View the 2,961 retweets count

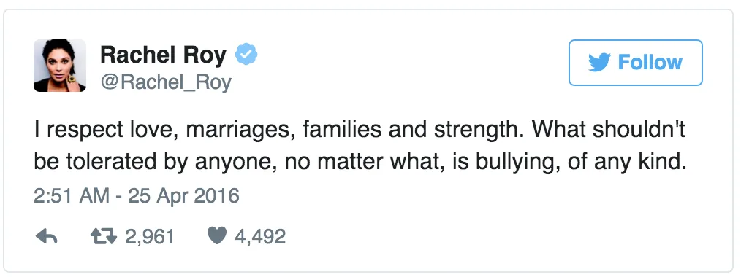click(151, 236)
